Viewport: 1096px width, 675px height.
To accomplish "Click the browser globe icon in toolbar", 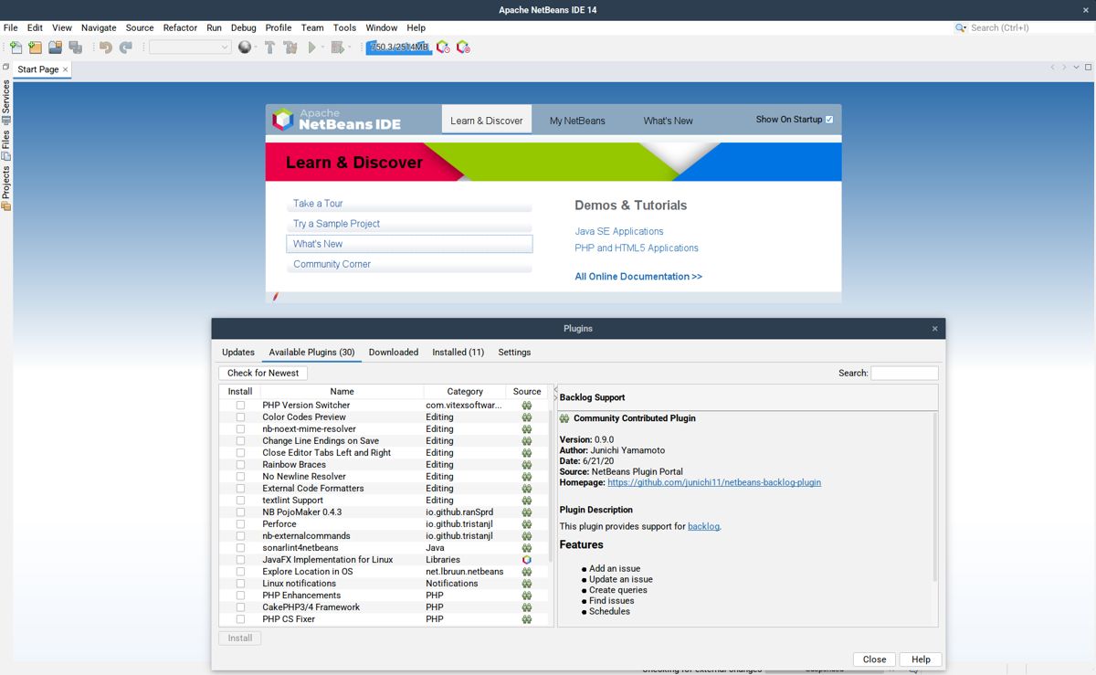I will [x=244, y=47].
